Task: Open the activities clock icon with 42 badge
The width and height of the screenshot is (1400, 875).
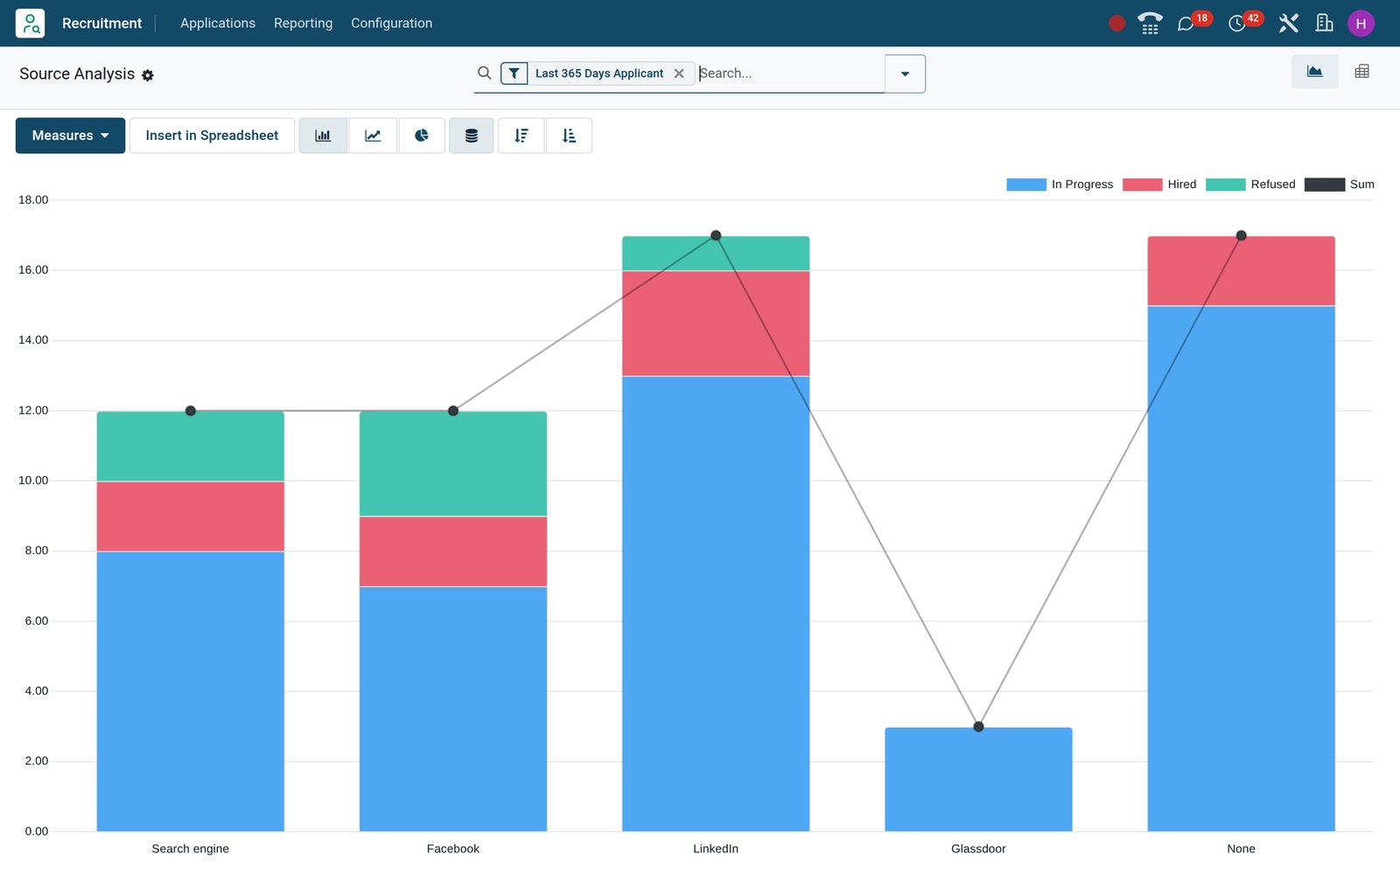Action: click(1236, 24)
